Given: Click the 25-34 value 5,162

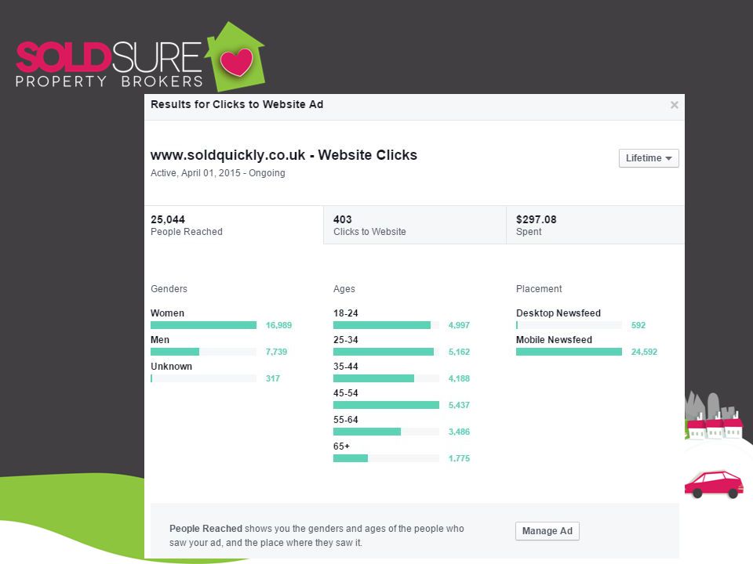Looking at the screenshot, I should [x=459, y=352].
